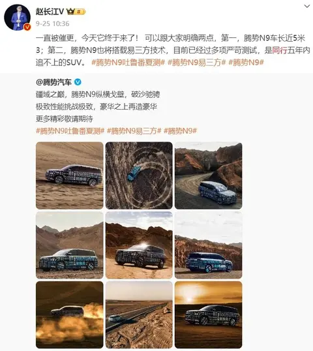Image resolution: width=313 pixels, height=351 pixels.
Task: View photo of SUV on sand dune
Action: 70,175
